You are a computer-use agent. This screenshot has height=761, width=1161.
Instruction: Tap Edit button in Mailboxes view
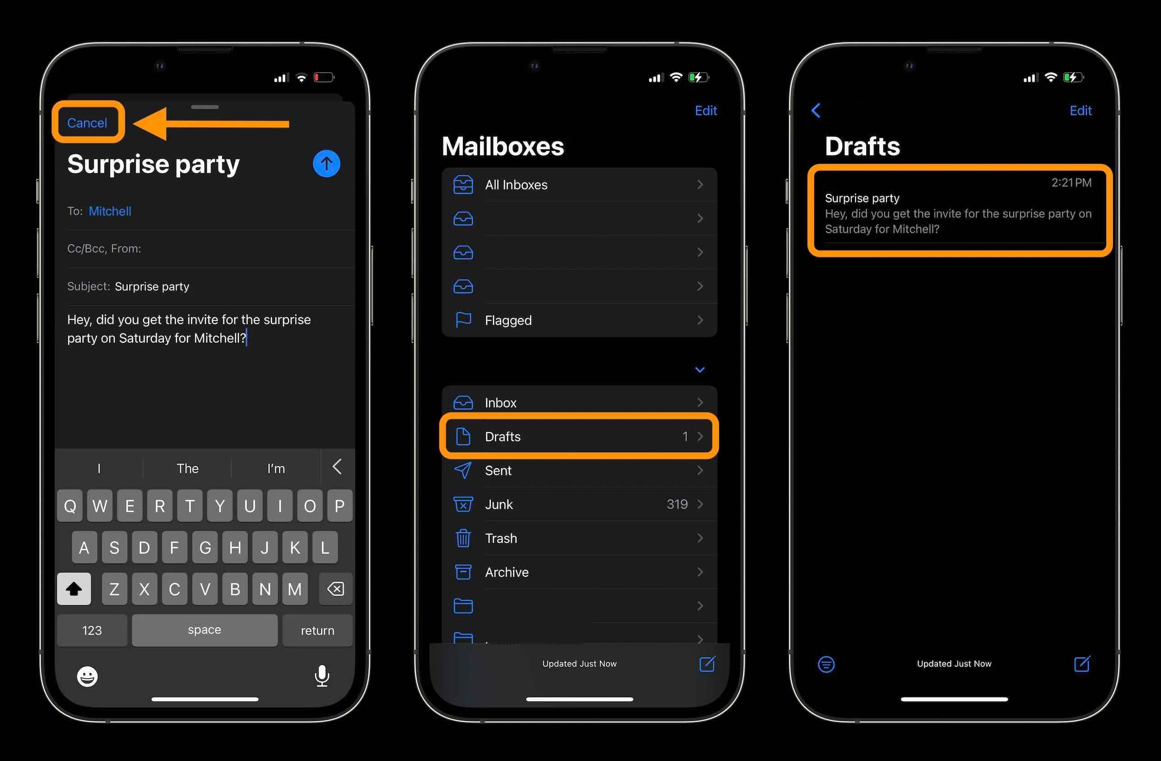pyautogui.click(x=706, y=109)
